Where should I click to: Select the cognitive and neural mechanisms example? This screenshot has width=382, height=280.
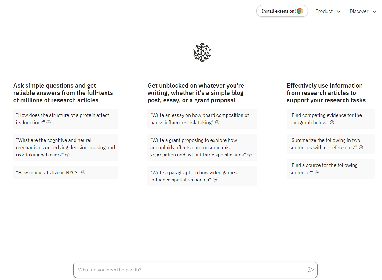[66, 147]
